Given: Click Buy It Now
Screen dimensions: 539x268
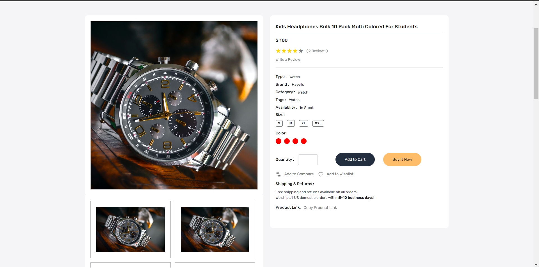Looking at the screenshot, I should 402,159.
